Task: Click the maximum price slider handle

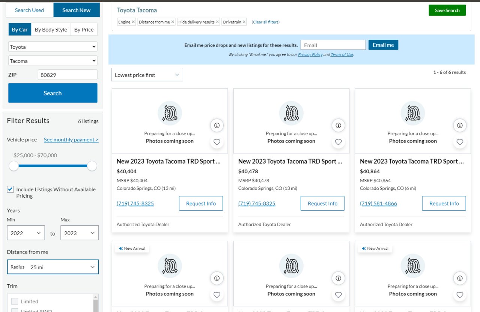Action: (x=92, y=166)
